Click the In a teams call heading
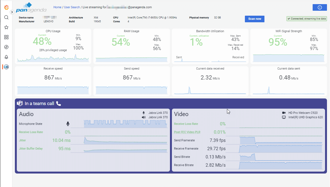330x187 pixels. 39,103
